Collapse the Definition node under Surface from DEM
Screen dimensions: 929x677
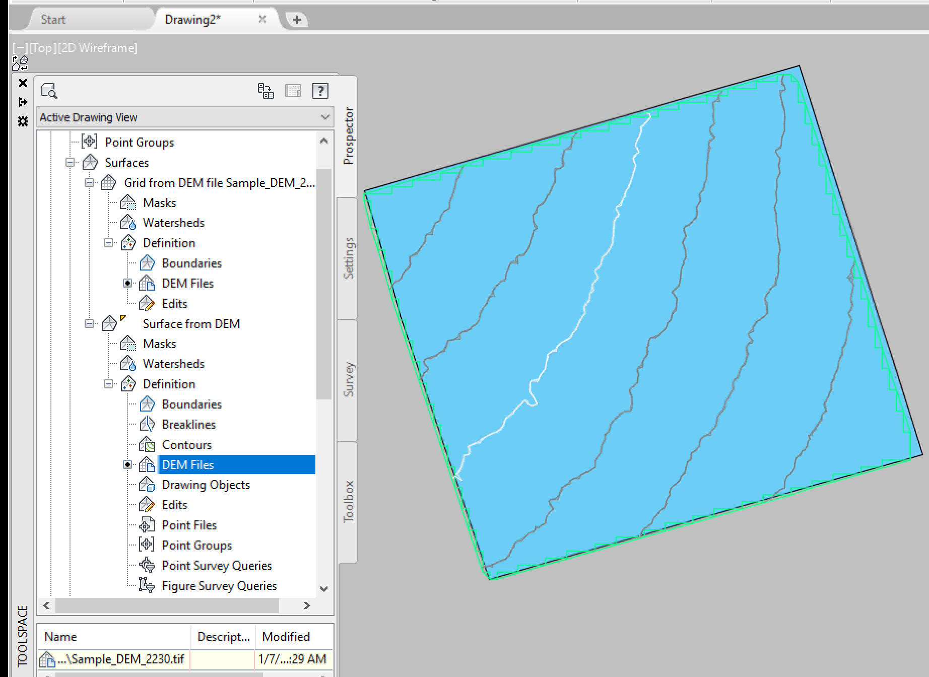[108, 383]
